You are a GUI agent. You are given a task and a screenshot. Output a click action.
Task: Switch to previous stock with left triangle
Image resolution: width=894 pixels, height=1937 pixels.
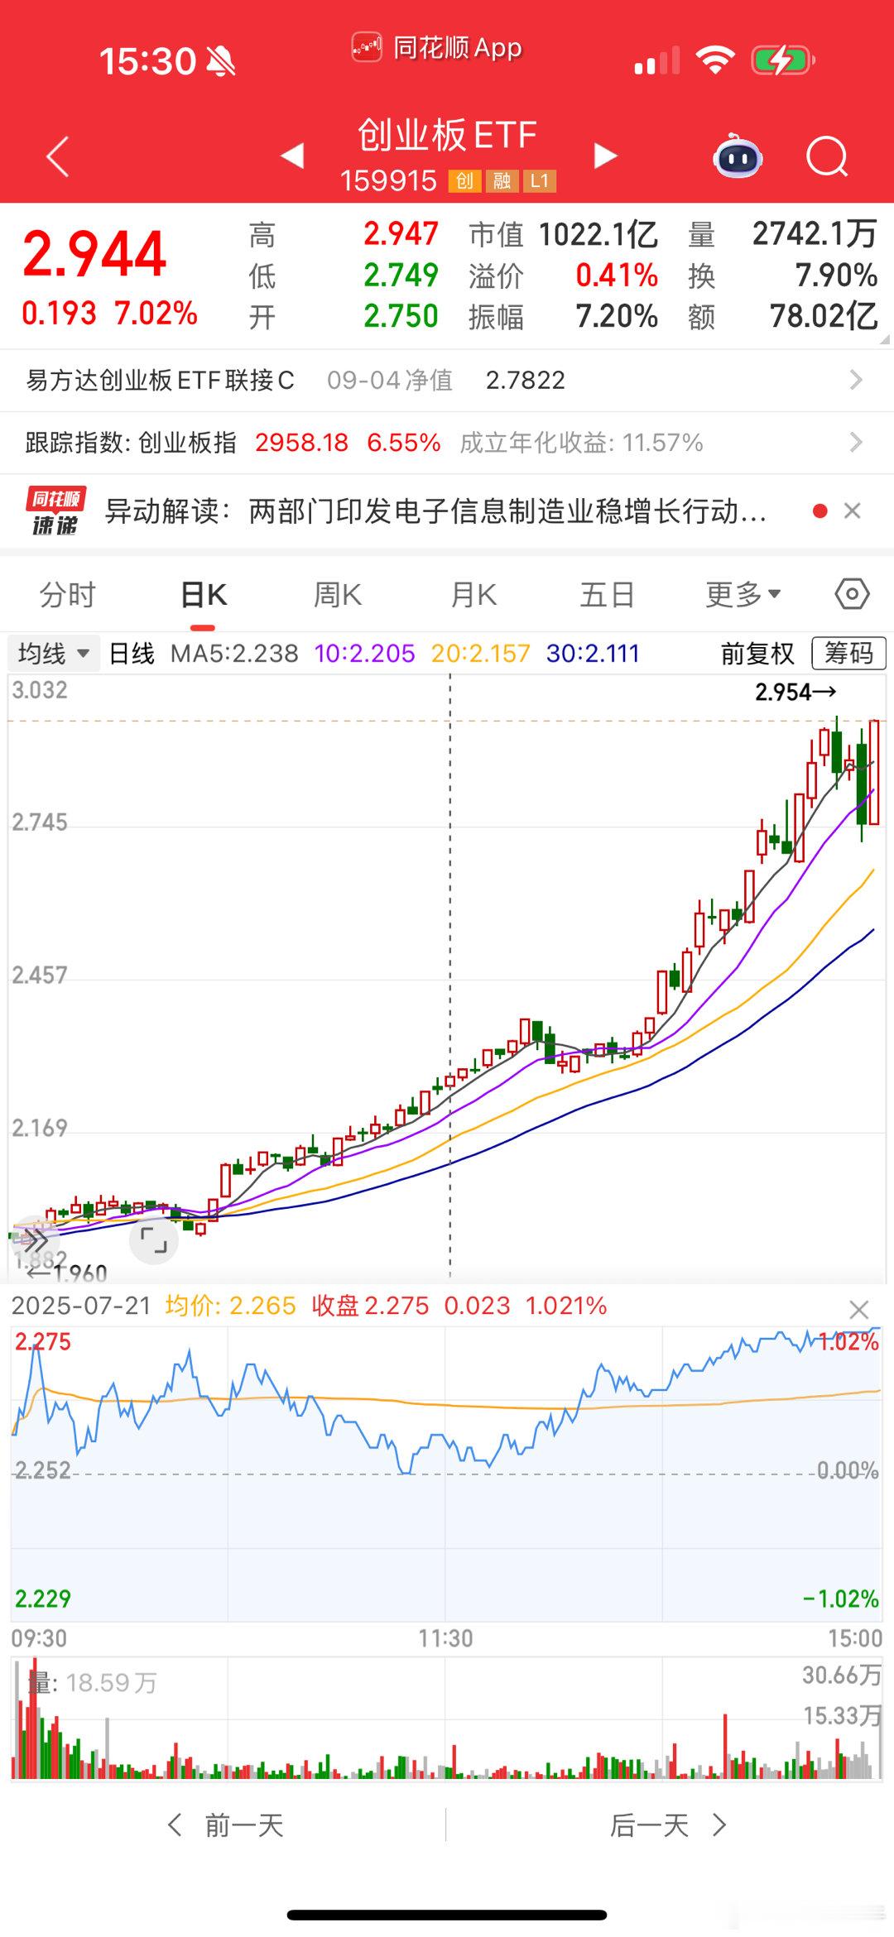292,155
